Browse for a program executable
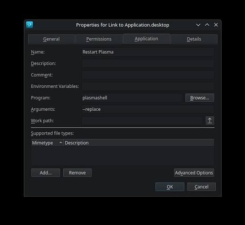 [200, 98]
